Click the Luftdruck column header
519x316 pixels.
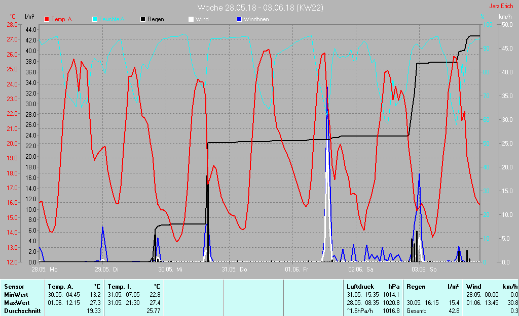coord(360,287)
